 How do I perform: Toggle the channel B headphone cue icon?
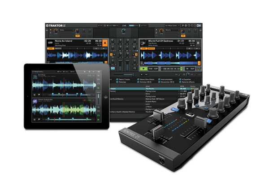(x=135, y=68)
